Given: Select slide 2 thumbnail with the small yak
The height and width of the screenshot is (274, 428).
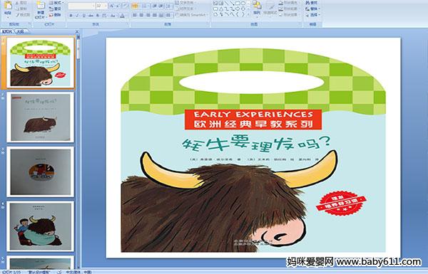Looking at the screenshot, I should pos(41,117).
